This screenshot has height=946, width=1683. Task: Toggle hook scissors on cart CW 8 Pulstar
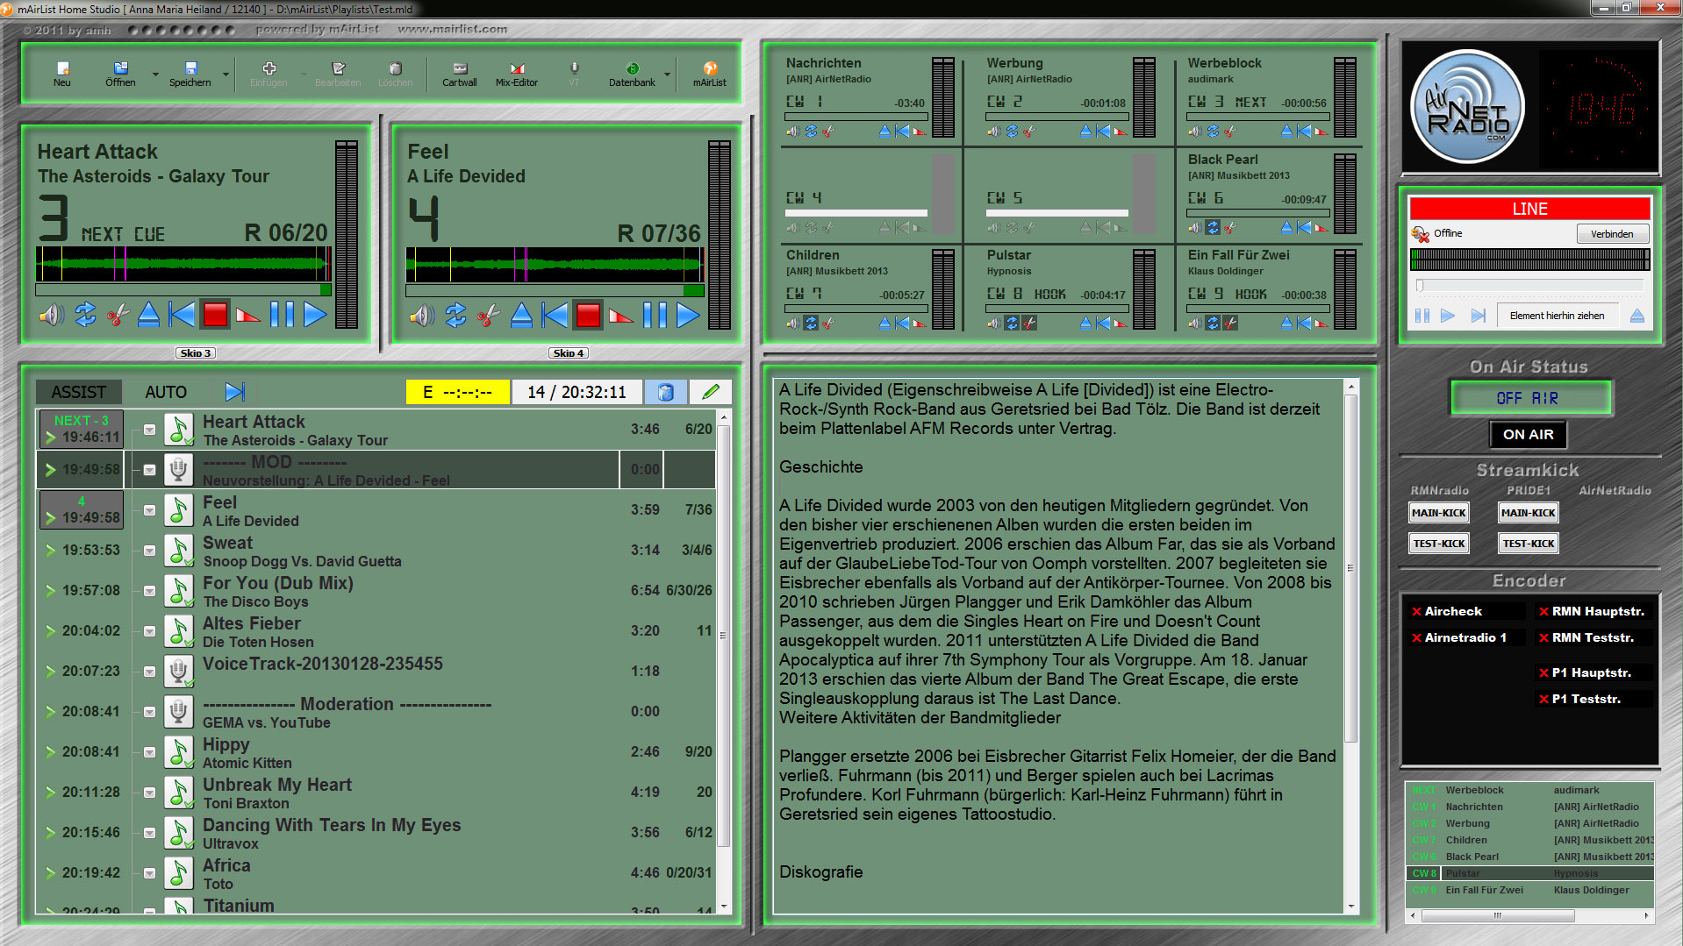pyautogui.click(x=1029, y=324)
